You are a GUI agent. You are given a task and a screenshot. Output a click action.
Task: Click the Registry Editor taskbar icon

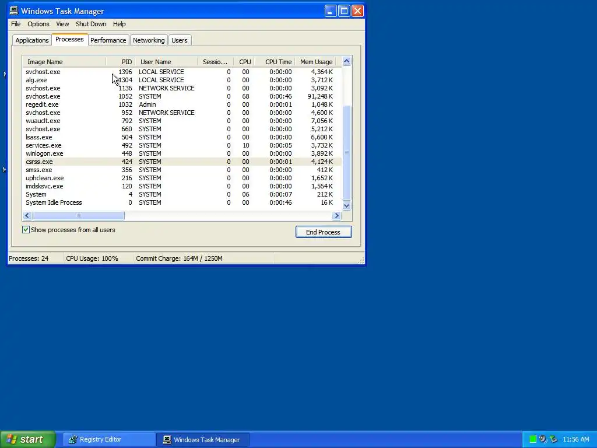73,440
